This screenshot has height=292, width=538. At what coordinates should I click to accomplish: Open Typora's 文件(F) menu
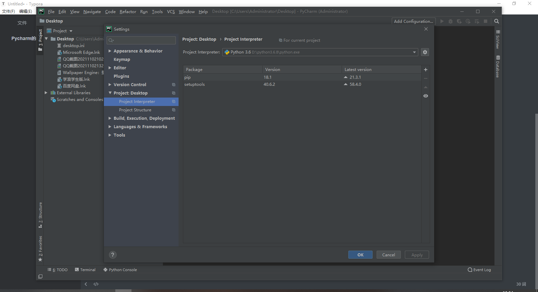tap(8, 11)
